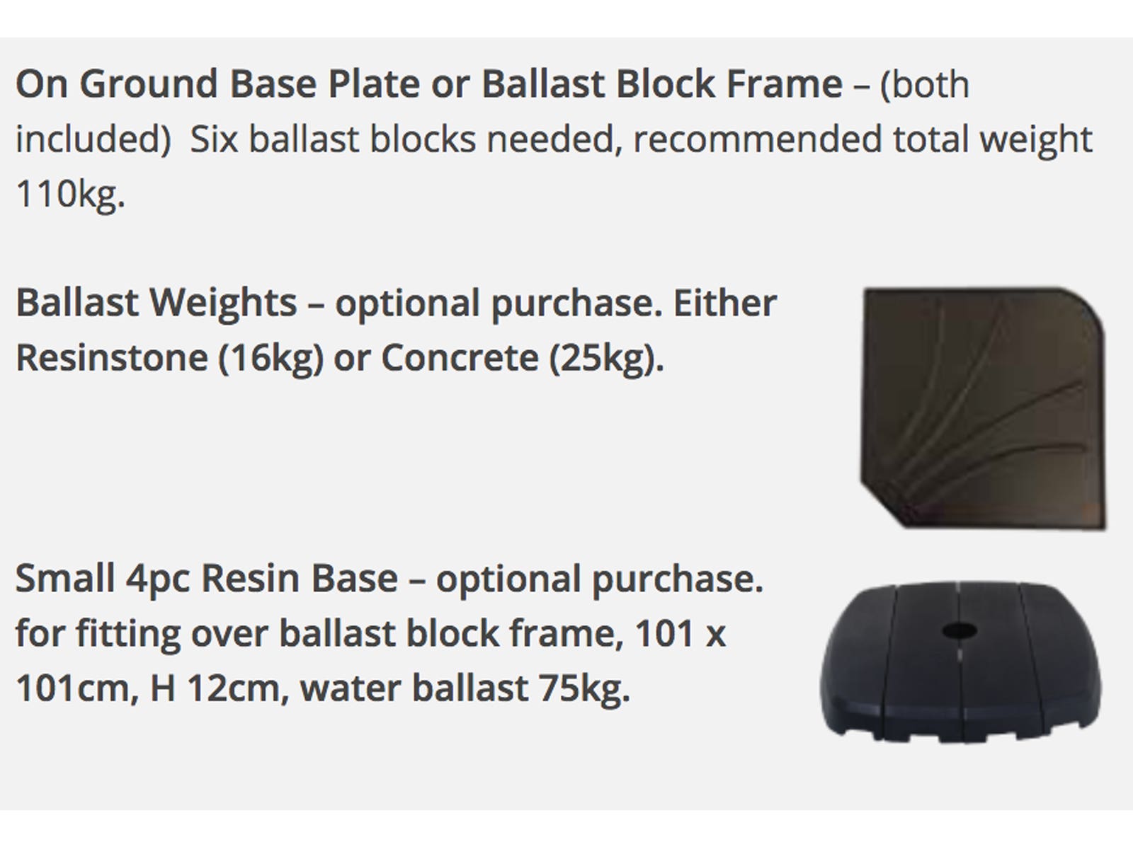Click the heading 'On Ground Base Plate'
The image size is (1133, 849).
217,83
